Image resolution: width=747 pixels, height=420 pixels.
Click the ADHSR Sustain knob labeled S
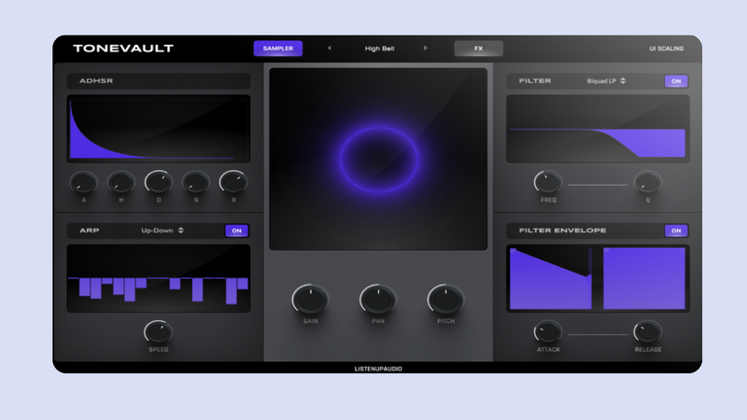coord(195,182)
